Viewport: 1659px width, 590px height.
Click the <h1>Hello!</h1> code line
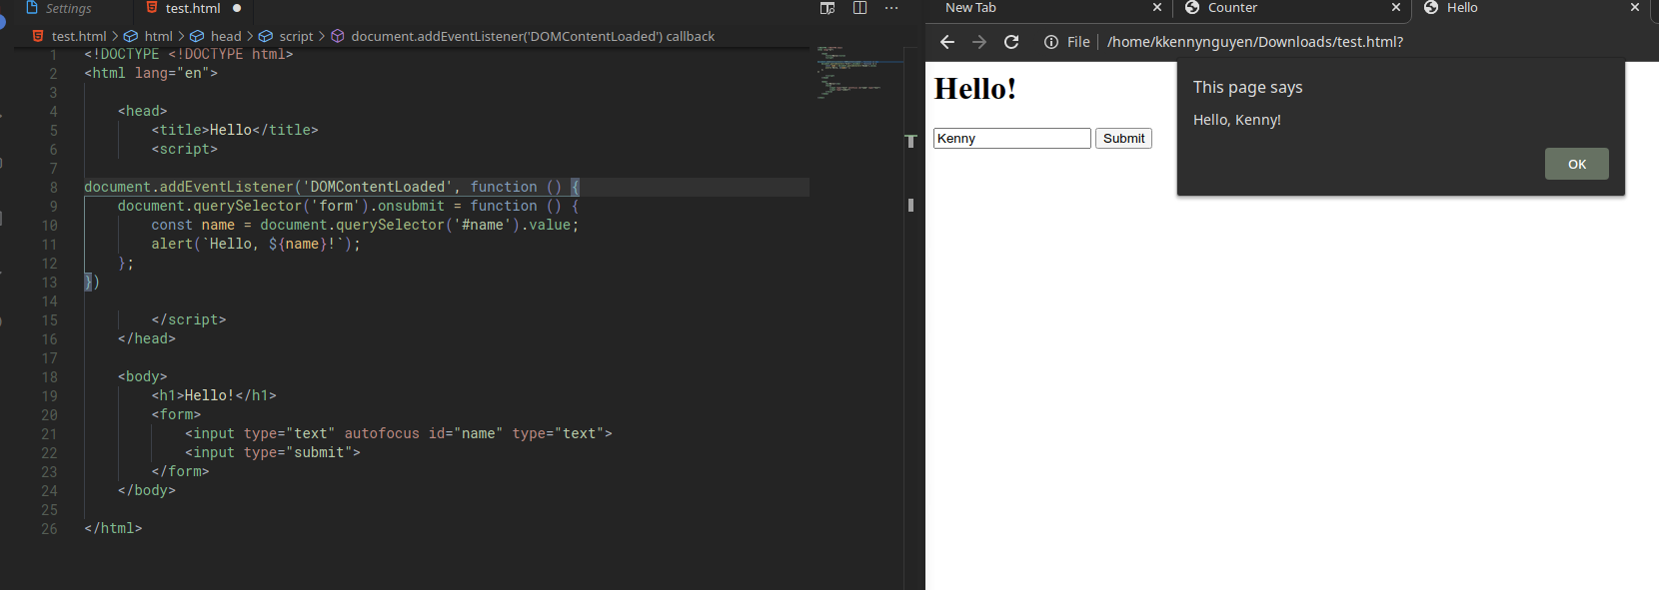tap(214, 396)
